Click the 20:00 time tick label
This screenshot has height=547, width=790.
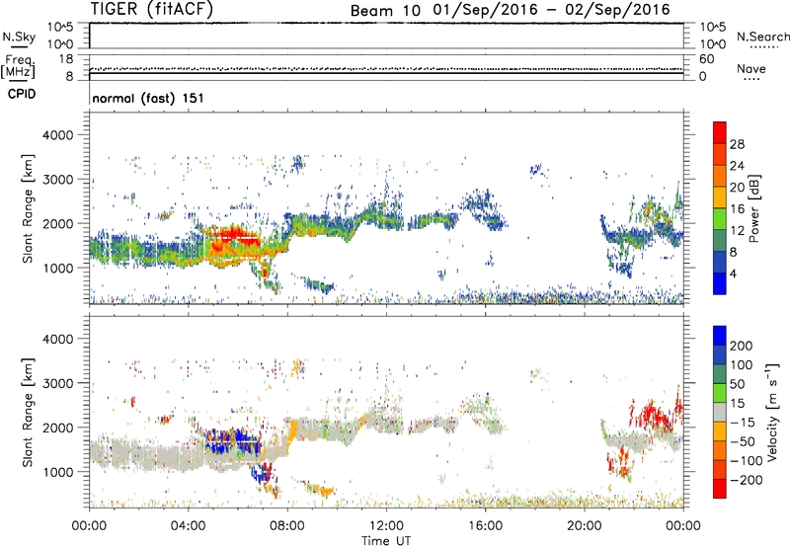tap(585, 526)
